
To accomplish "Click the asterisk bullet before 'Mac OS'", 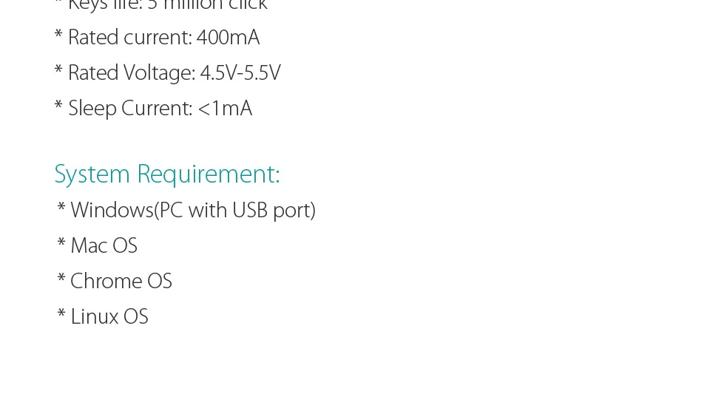I will (x=61, y=242).
